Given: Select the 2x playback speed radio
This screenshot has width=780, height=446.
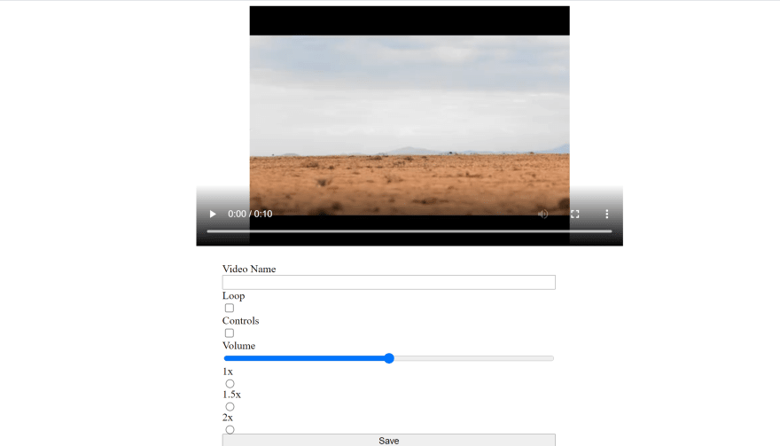Looking at the screenshot, I should 230,429.
